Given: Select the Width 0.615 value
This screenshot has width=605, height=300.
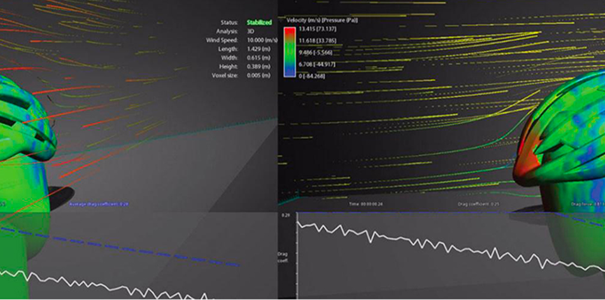Looking at the screenshot, I should [x=257, y=58].
